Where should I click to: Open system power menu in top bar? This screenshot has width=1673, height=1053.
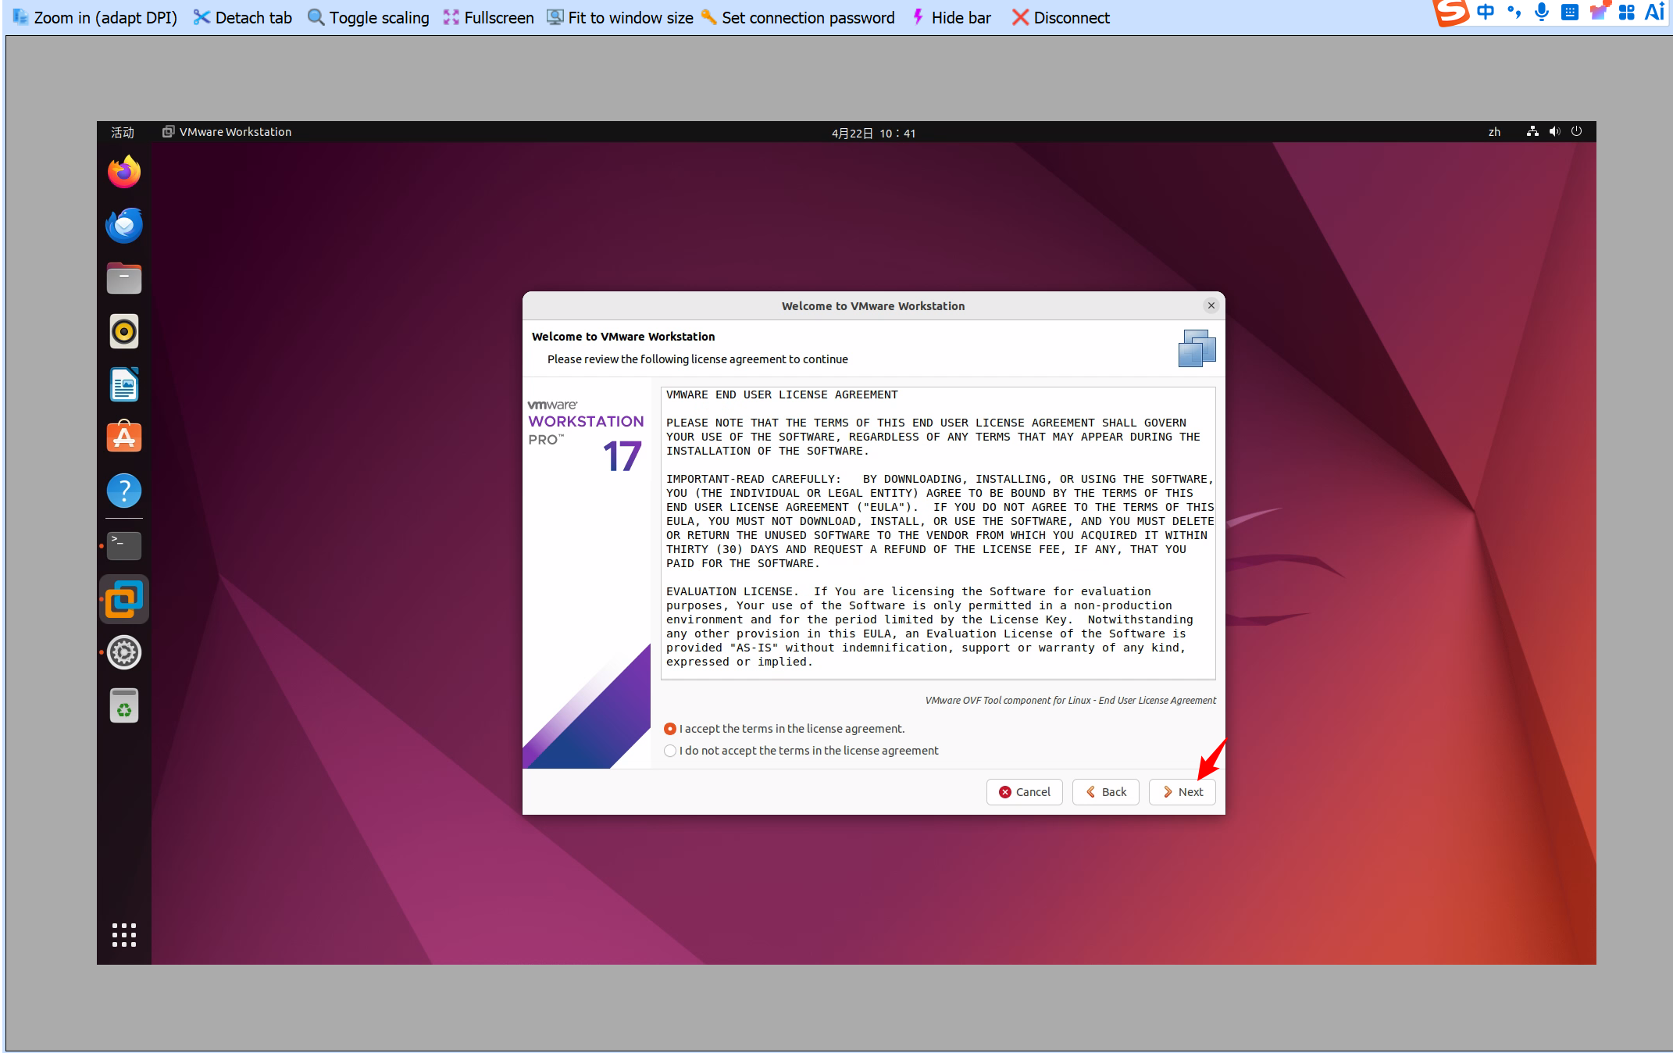coord(1576,132)
